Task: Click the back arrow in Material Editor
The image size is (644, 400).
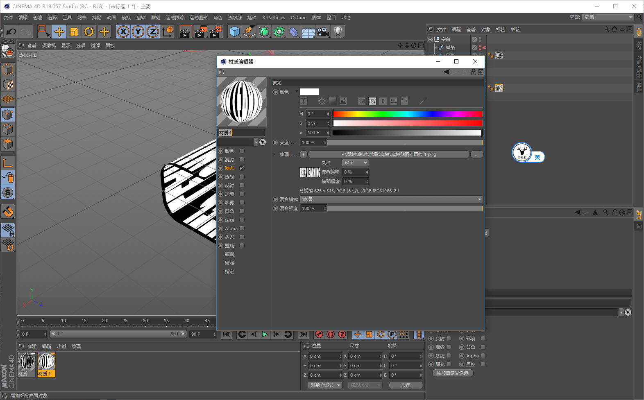Action: (447, 72)
